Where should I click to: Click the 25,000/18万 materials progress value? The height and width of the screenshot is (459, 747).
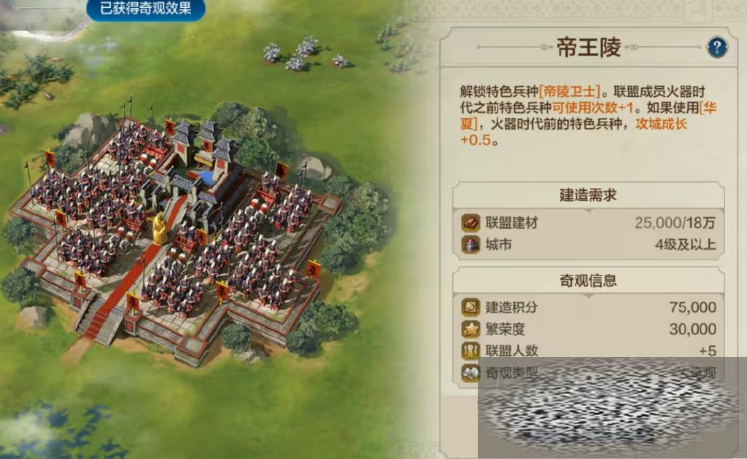point(675,223)
